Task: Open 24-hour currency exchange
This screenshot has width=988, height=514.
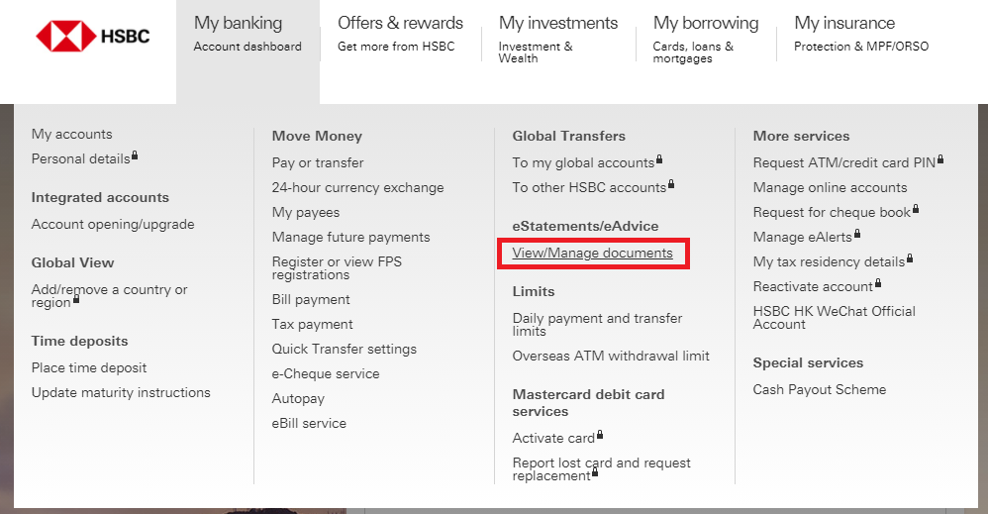Action: [x=357, y=187]
